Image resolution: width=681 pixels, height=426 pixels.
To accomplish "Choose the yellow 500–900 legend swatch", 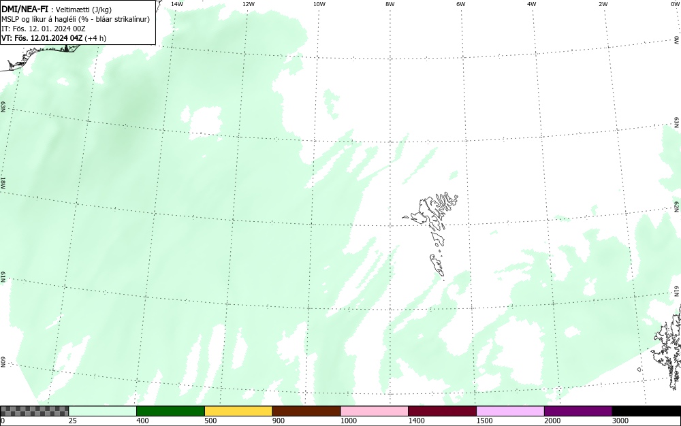I will (x=238, y=411).
